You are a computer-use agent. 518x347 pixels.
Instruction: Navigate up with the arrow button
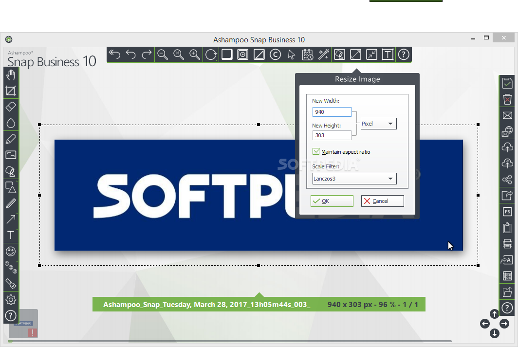pyautogui.click(x=494, y=313)
